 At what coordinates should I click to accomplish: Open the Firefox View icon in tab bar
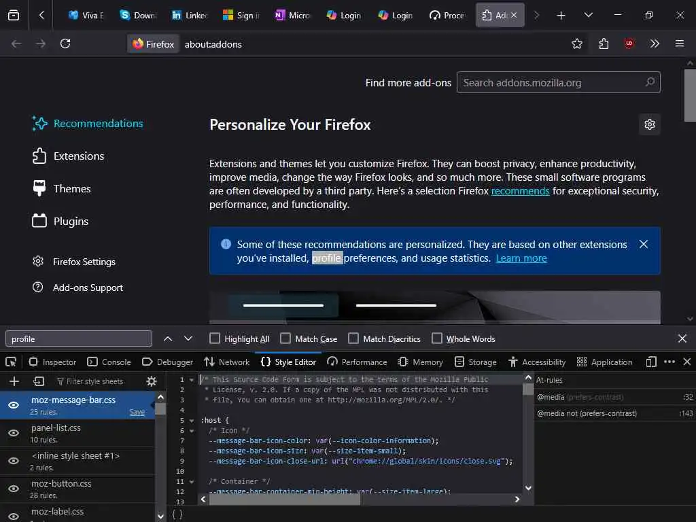pyautogui.click(x=14, y=15)
